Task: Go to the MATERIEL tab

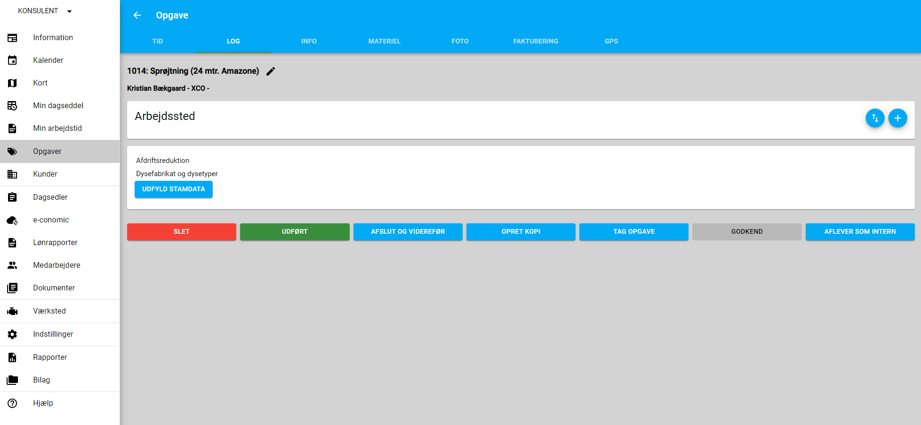Action: [385, 41]
